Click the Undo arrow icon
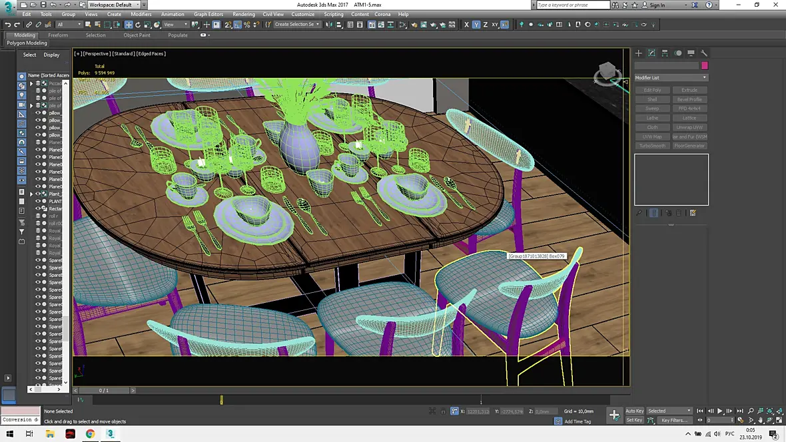This screenshot has height=442, width=786. pos(7,25)
